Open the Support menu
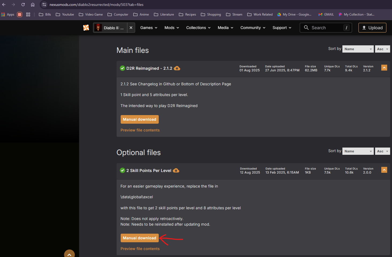The height and width of the screenshot is (257, 392). coord(282,28)
